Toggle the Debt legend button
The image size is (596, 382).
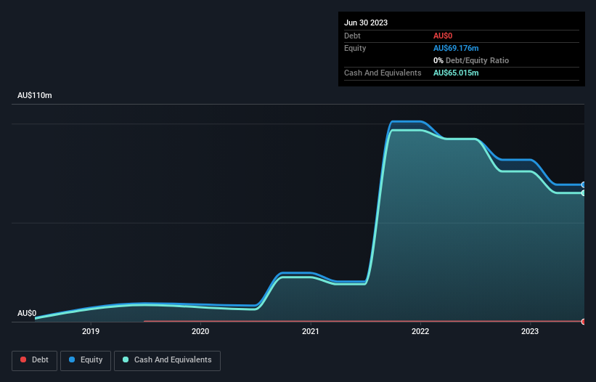[34, 360]
